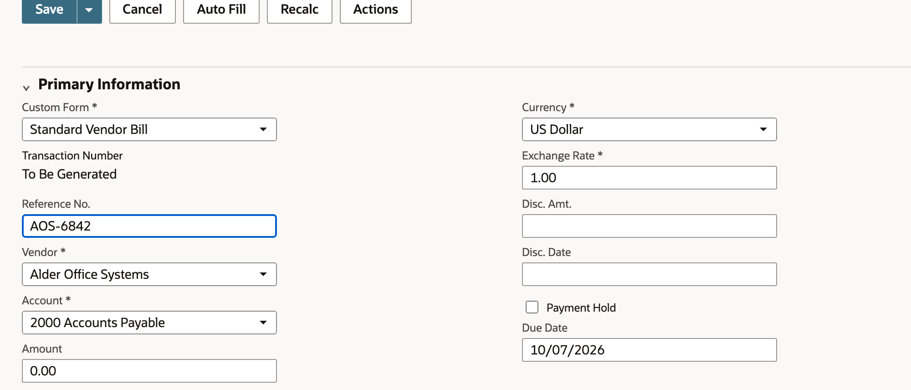Screen dimensions: 911x390
Task: Click the 'Transaction Number' label
Action: pos(72,156)
